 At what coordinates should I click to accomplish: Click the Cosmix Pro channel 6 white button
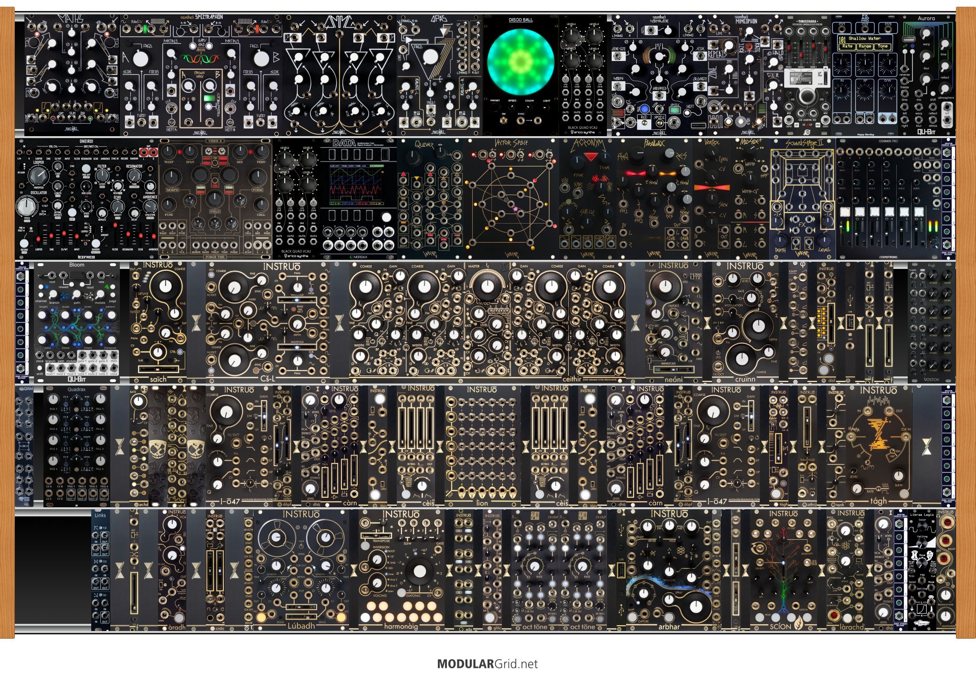(x=919, y=211)
